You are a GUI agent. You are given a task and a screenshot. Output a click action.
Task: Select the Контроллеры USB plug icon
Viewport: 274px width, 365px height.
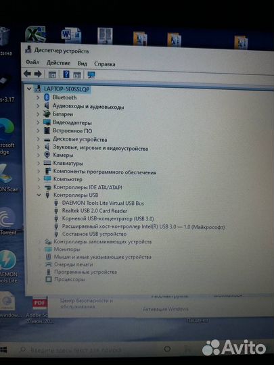click(47, 195)
